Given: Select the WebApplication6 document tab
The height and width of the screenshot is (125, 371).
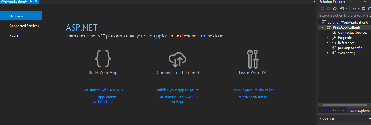Looking at the screenshot, I should pyautogui.click(x=14, y=2).
